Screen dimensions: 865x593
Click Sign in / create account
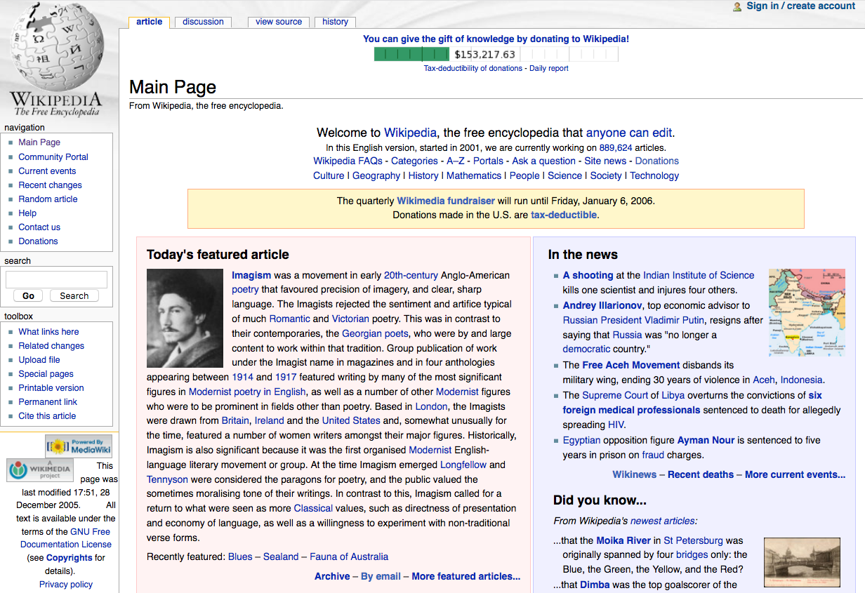(x=800, y=6)
